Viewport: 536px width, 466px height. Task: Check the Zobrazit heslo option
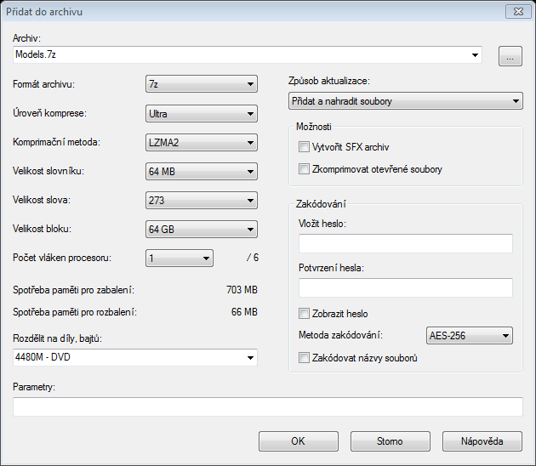pyautogui.click(x=305, y=314)
